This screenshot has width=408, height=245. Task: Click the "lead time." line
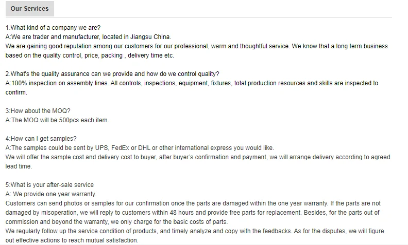(x=19, y=166)
